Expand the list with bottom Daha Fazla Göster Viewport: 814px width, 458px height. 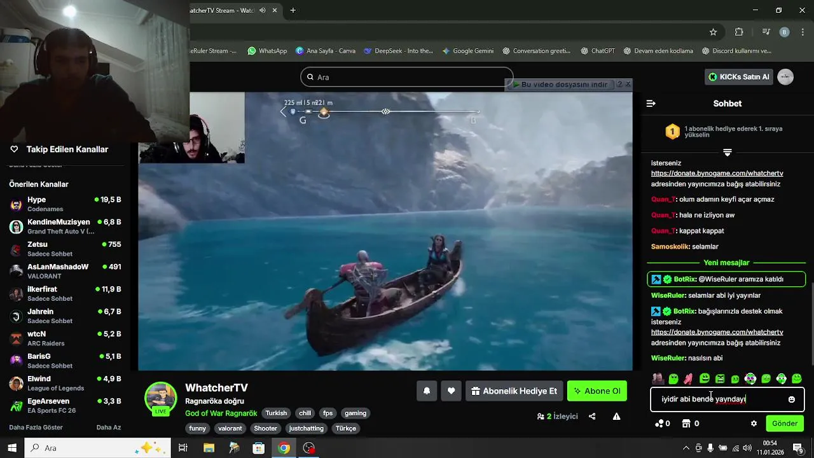(x=36, y=427)
